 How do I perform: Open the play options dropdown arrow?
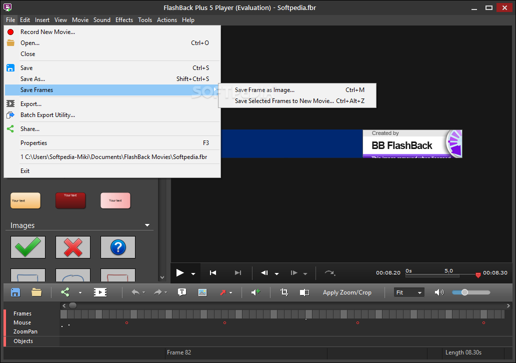pyautogui.click(x=193, y=273)
